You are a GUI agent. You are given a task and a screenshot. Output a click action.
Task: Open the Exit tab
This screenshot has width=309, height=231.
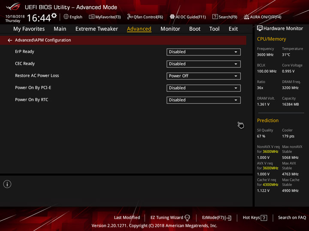coord(233,29)
